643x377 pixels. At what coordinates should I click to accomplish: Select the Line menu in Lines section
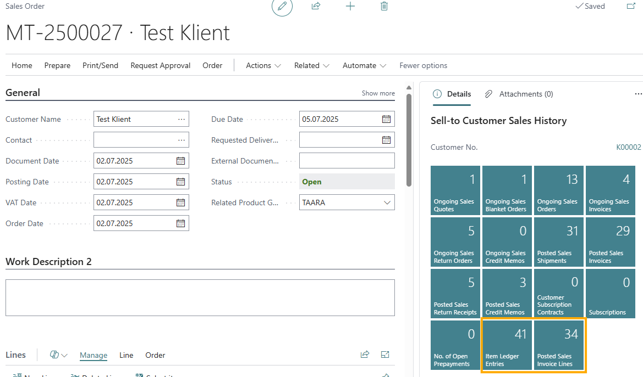127,355
